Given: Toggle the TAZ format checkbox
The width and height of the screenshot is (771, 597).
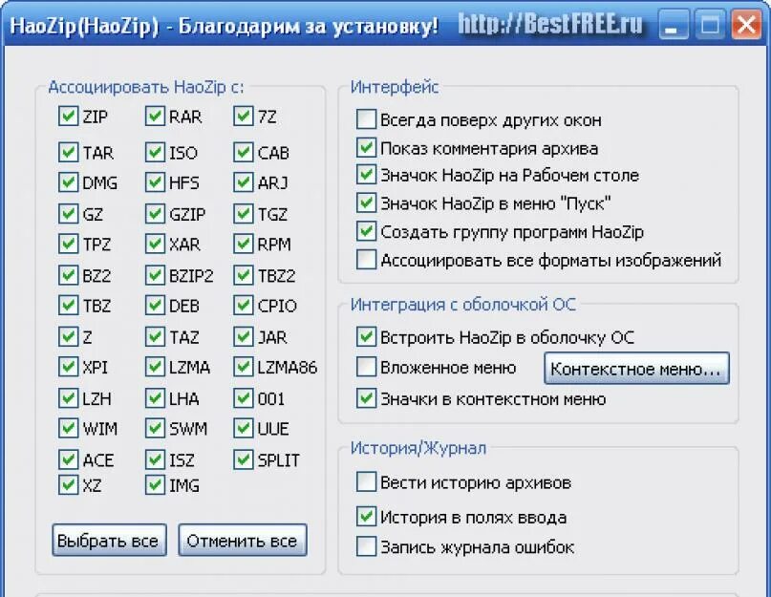Looking at the screenshot, I should tap(155, 337).
